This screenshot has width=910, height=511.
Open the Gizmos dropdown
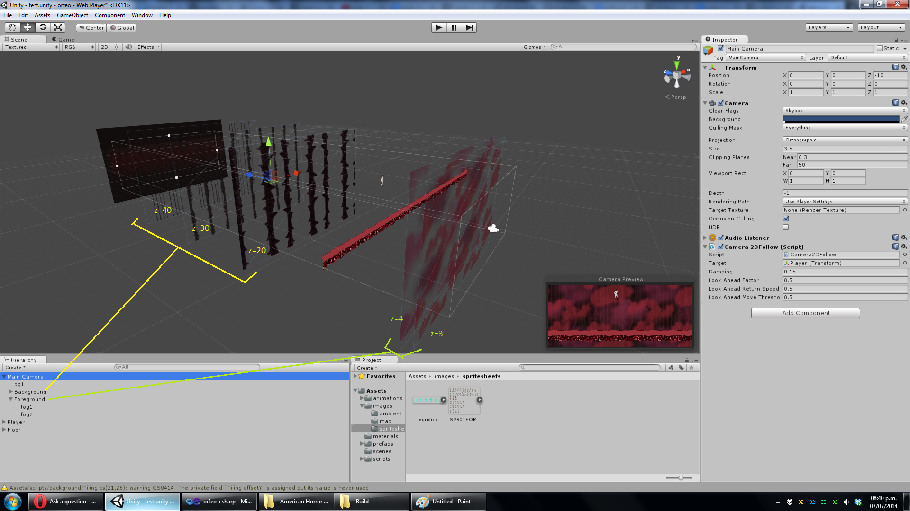tap(535, 47)
